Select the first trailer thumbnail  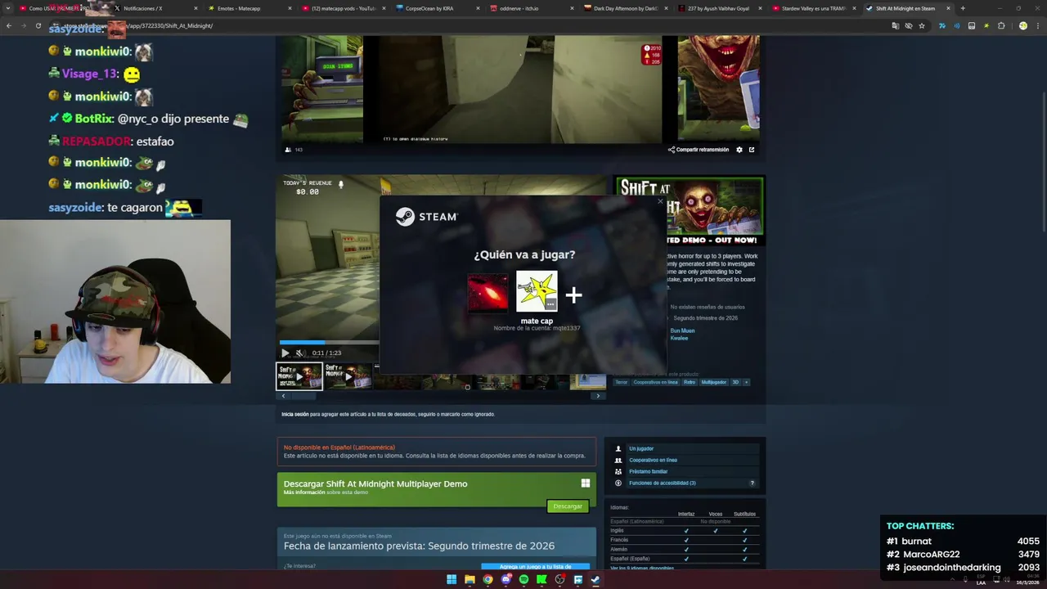299,376
